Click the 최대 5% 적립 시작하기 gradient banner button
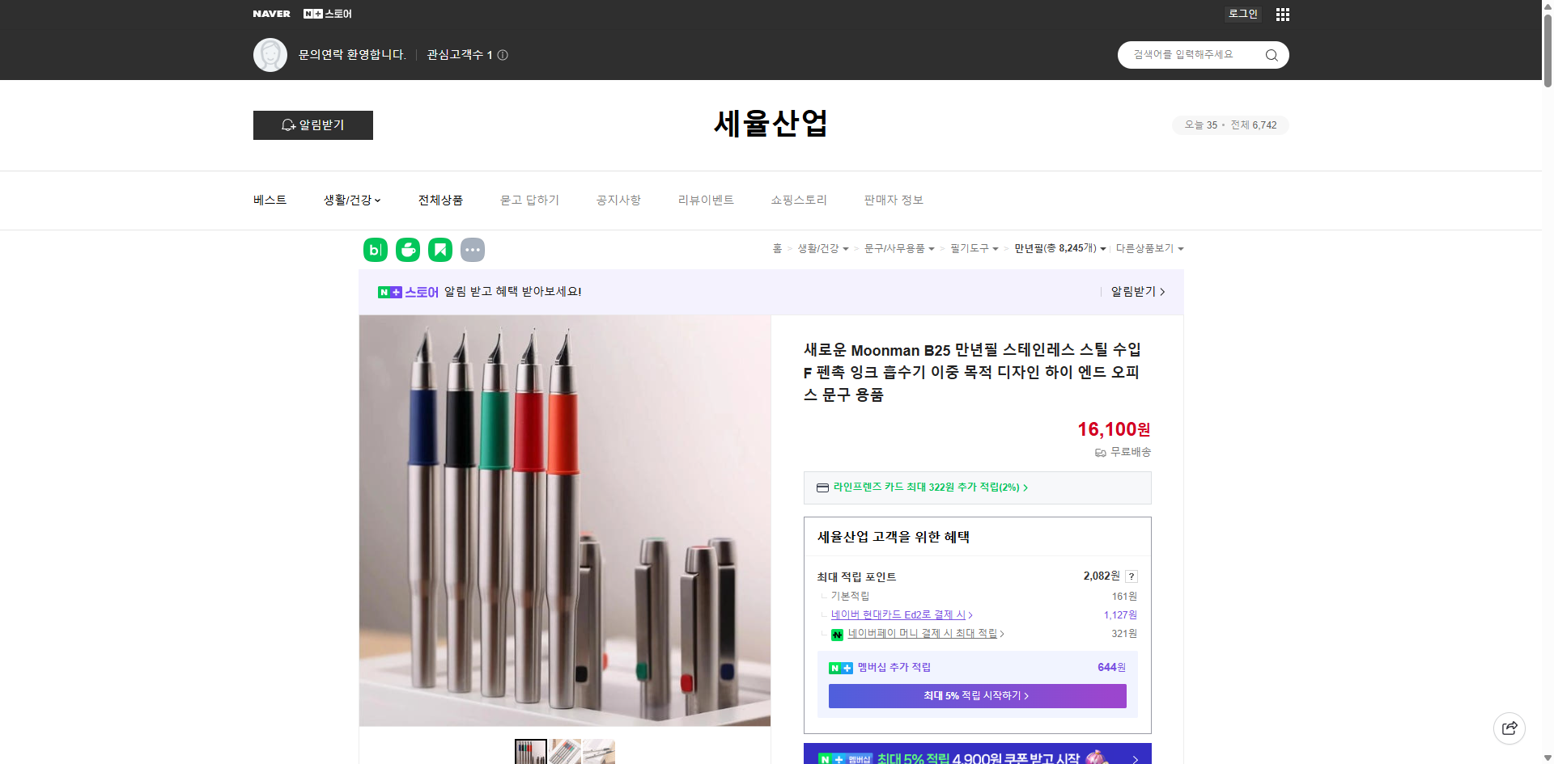This screenshot has width=1554, height=764. pyautogui.click(x=976, y=696)
